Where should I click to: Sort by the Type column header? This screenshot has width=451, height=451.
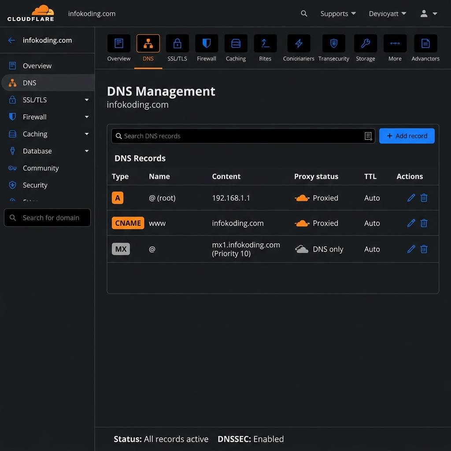point(120,177)
